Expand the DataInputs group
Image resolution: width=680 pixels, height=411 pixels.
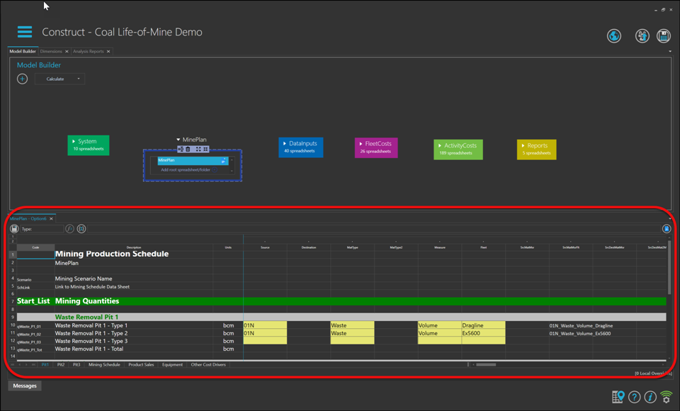click(285, 144)
